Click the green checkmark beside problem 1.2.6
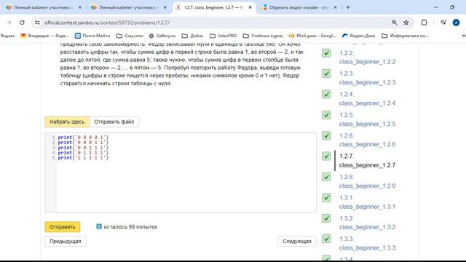 point(326,135)
